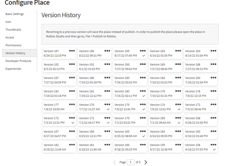This screenshot has width=230, height=166.
Task: Open the three-dot menu for Version 186
Action: tap(107, 78)
